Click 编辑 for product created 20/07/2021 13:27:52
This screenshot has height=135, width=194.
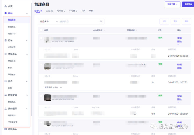click(179, 65)
